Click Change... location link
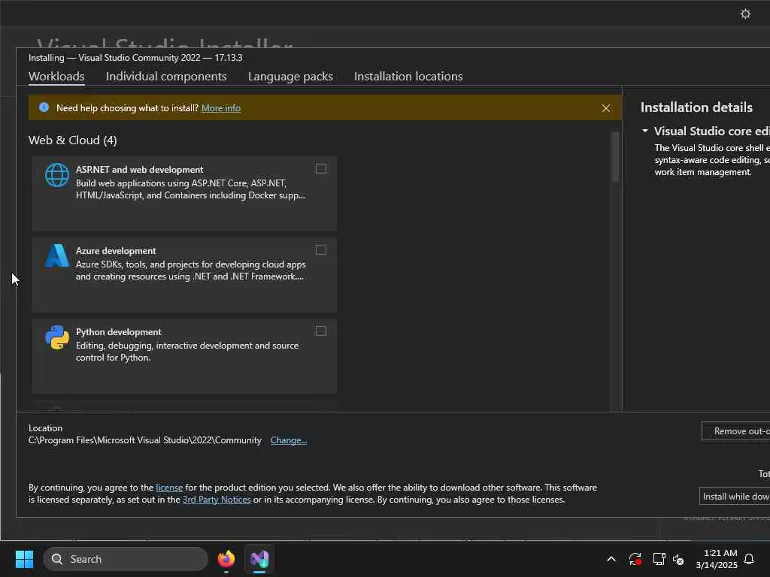Image resolution: width=770 pixels, height=577 pixels. [x=288, y=440]
